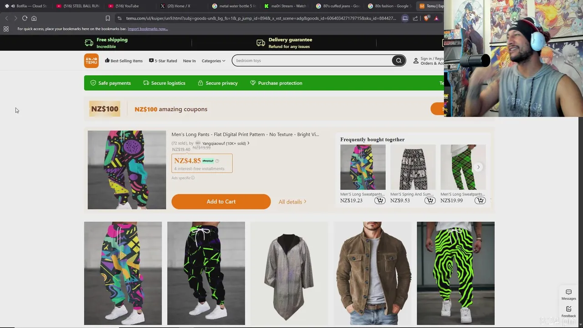Click the search magnifier button

[x=399, y=61]
